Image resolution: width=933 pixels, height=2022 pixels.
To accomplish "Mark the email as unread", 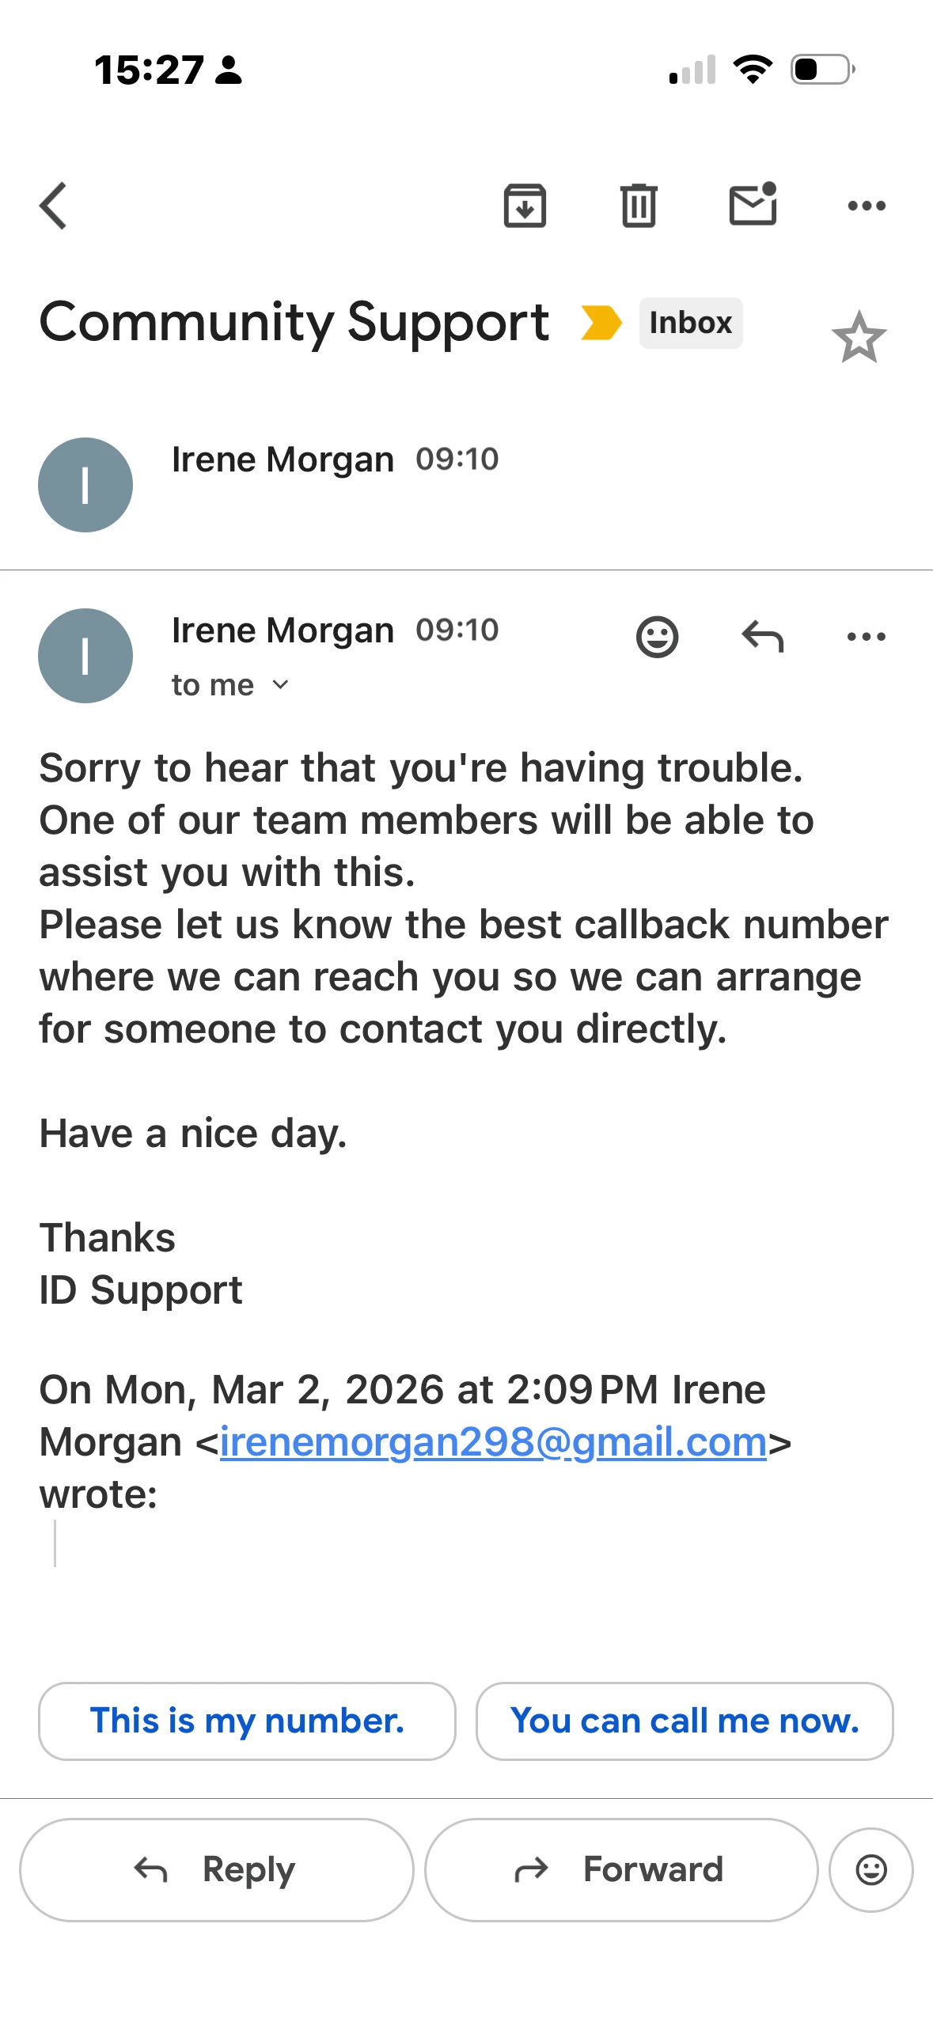I will 753,205.
